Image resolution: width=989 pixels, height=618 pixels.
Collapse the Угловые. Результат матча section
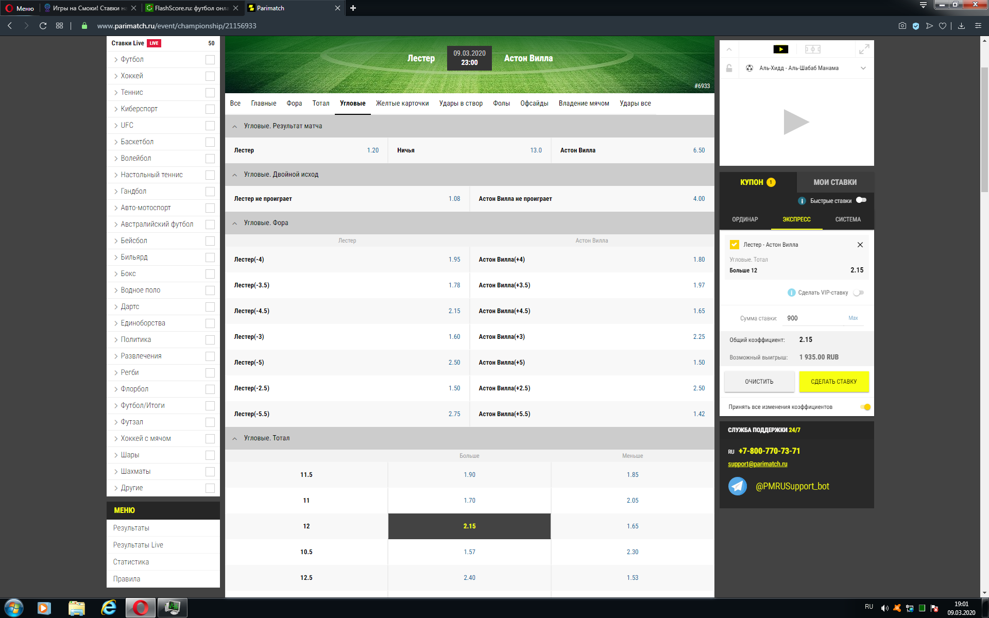tap(234, 126)
